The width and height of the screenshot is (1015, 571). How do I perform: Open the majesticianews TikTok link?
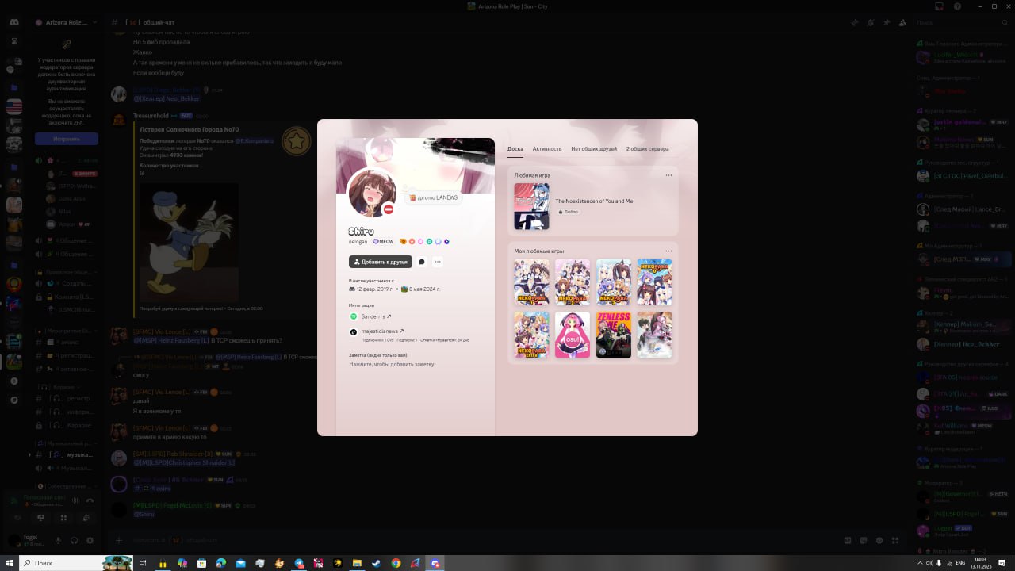coord(382,331)
